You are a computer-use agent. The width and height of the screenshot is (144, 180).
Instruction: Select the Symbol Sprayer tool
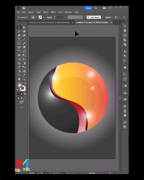[19, 71]
